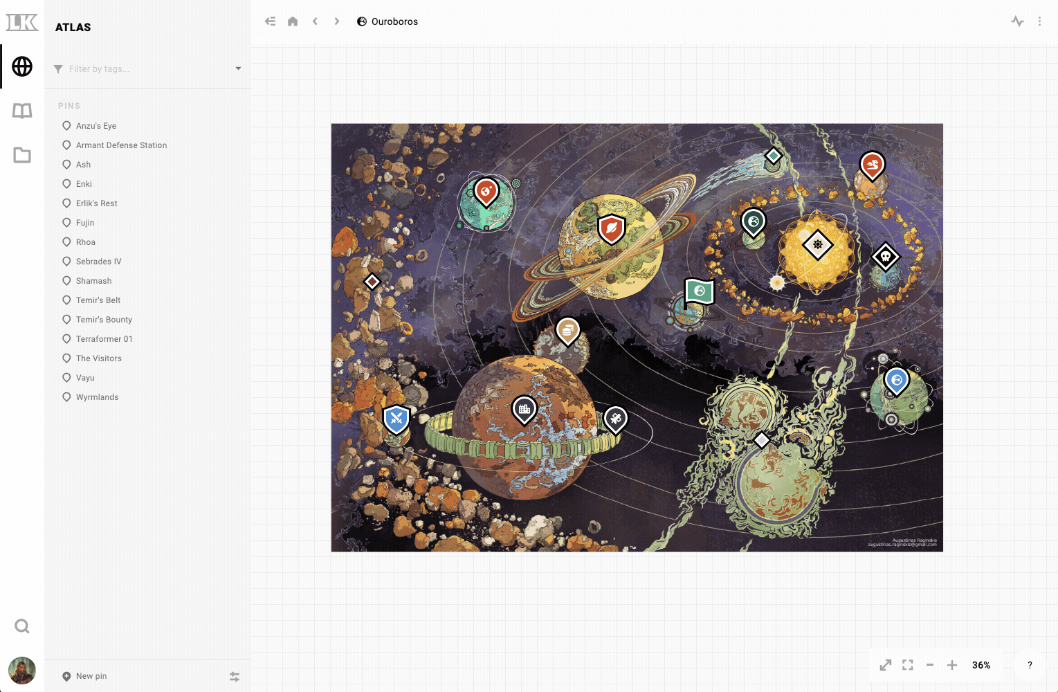Select the Erlik's Rest pin entry

(x=147, y=203)
